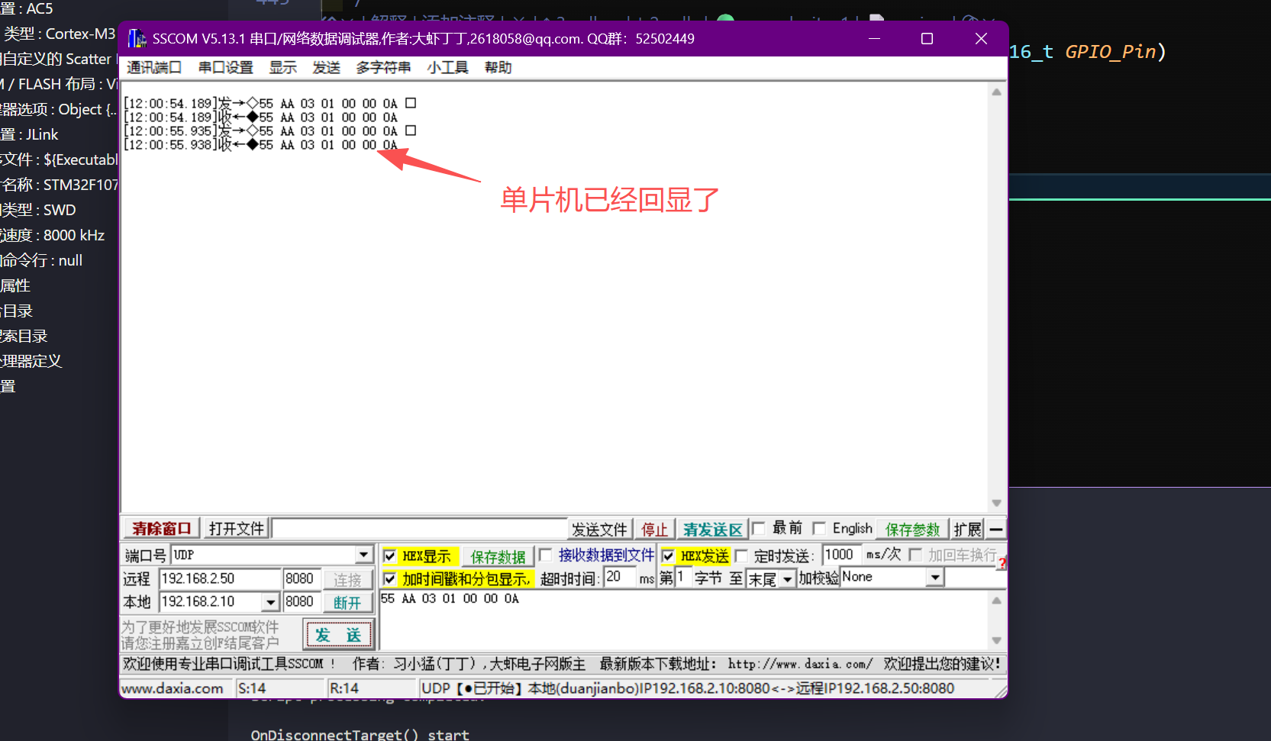Click the 超时时间 field showing 20
Image resolution: width=1271 pixels, height=741 pixels.
619,578
